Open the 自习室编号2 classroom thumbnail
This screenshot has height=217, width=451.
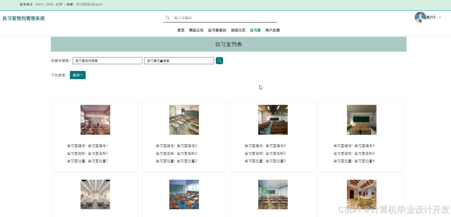click(x=184, y=120)
